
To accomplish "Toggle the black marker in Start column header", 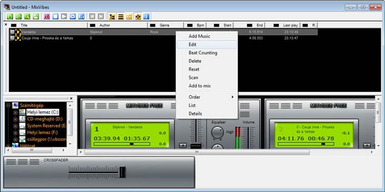I will [x=217, y=25].
